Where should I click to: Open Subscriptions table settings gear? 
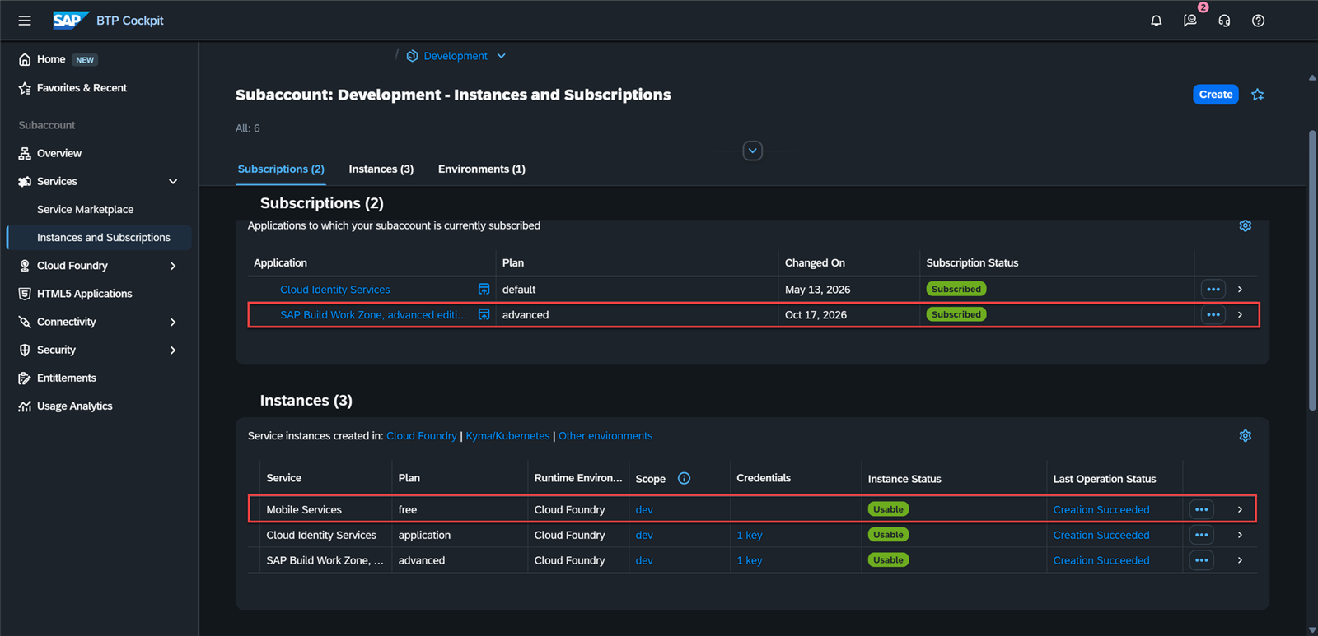pos(1246,225)
